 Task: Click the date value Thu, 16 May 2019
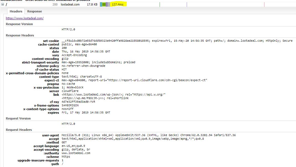[86, 51]
